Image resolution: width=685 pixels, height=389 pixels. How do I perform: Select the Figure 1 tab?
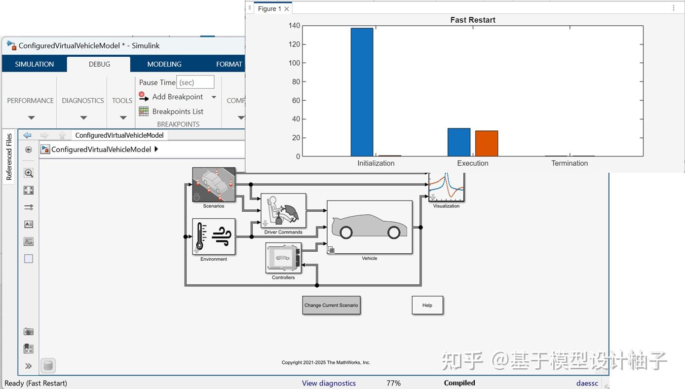(x=269, y=8)
